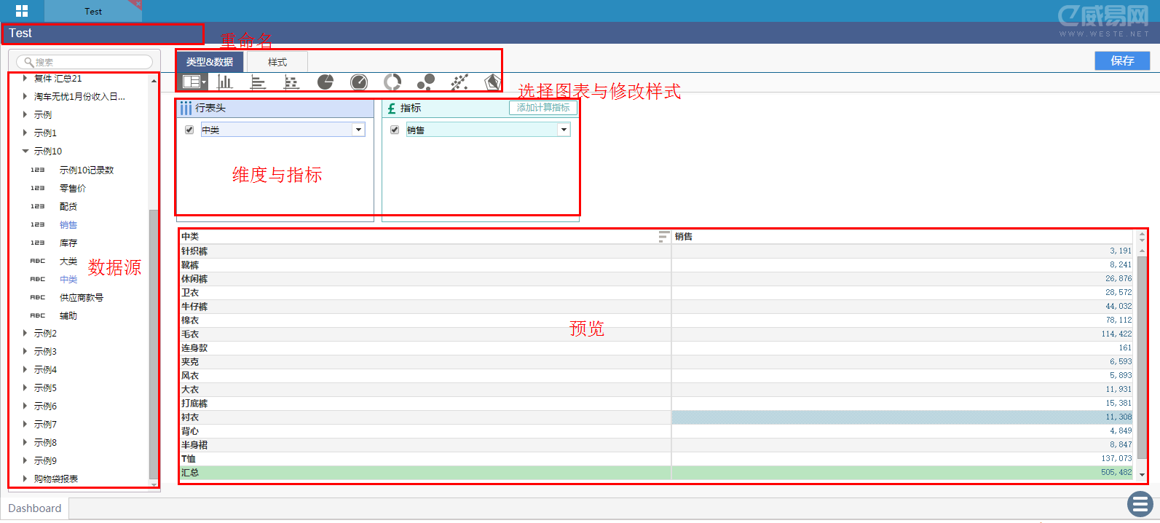Pick the bubble chart icon

pos(426,82)
